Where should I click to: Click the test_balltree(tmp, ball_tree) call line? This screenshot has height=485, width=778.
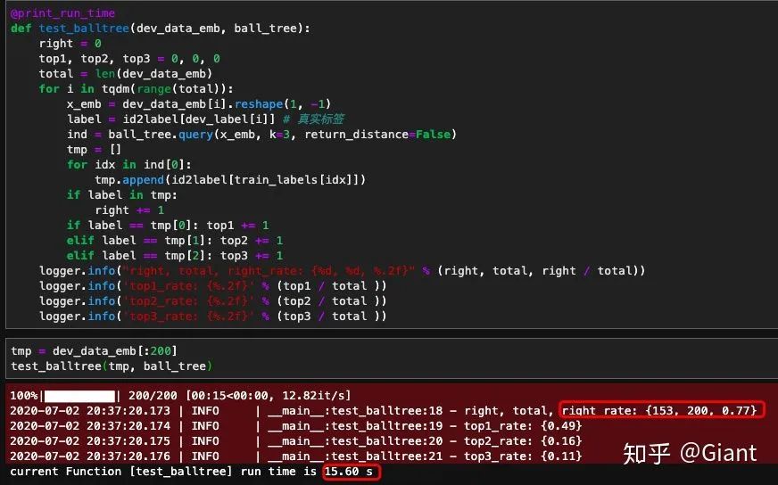pos(112,366)
